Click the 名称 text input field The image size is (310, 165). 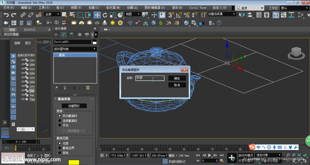coord(150,78)
